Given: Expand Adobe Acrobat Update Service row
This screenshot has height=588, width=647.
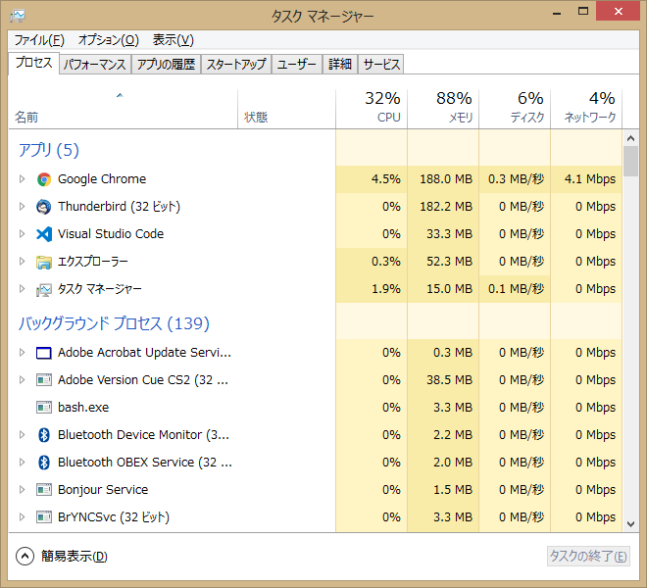Looking at the screenshot, I should 22,353.
